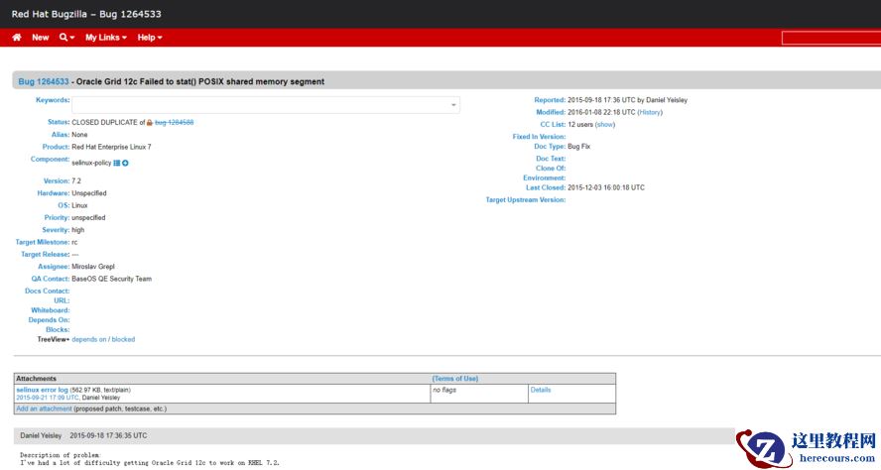Open the attachment date 2015-09-21 link
The width and height of the screenshot is (881, 470).
click(x=48, y=398)
